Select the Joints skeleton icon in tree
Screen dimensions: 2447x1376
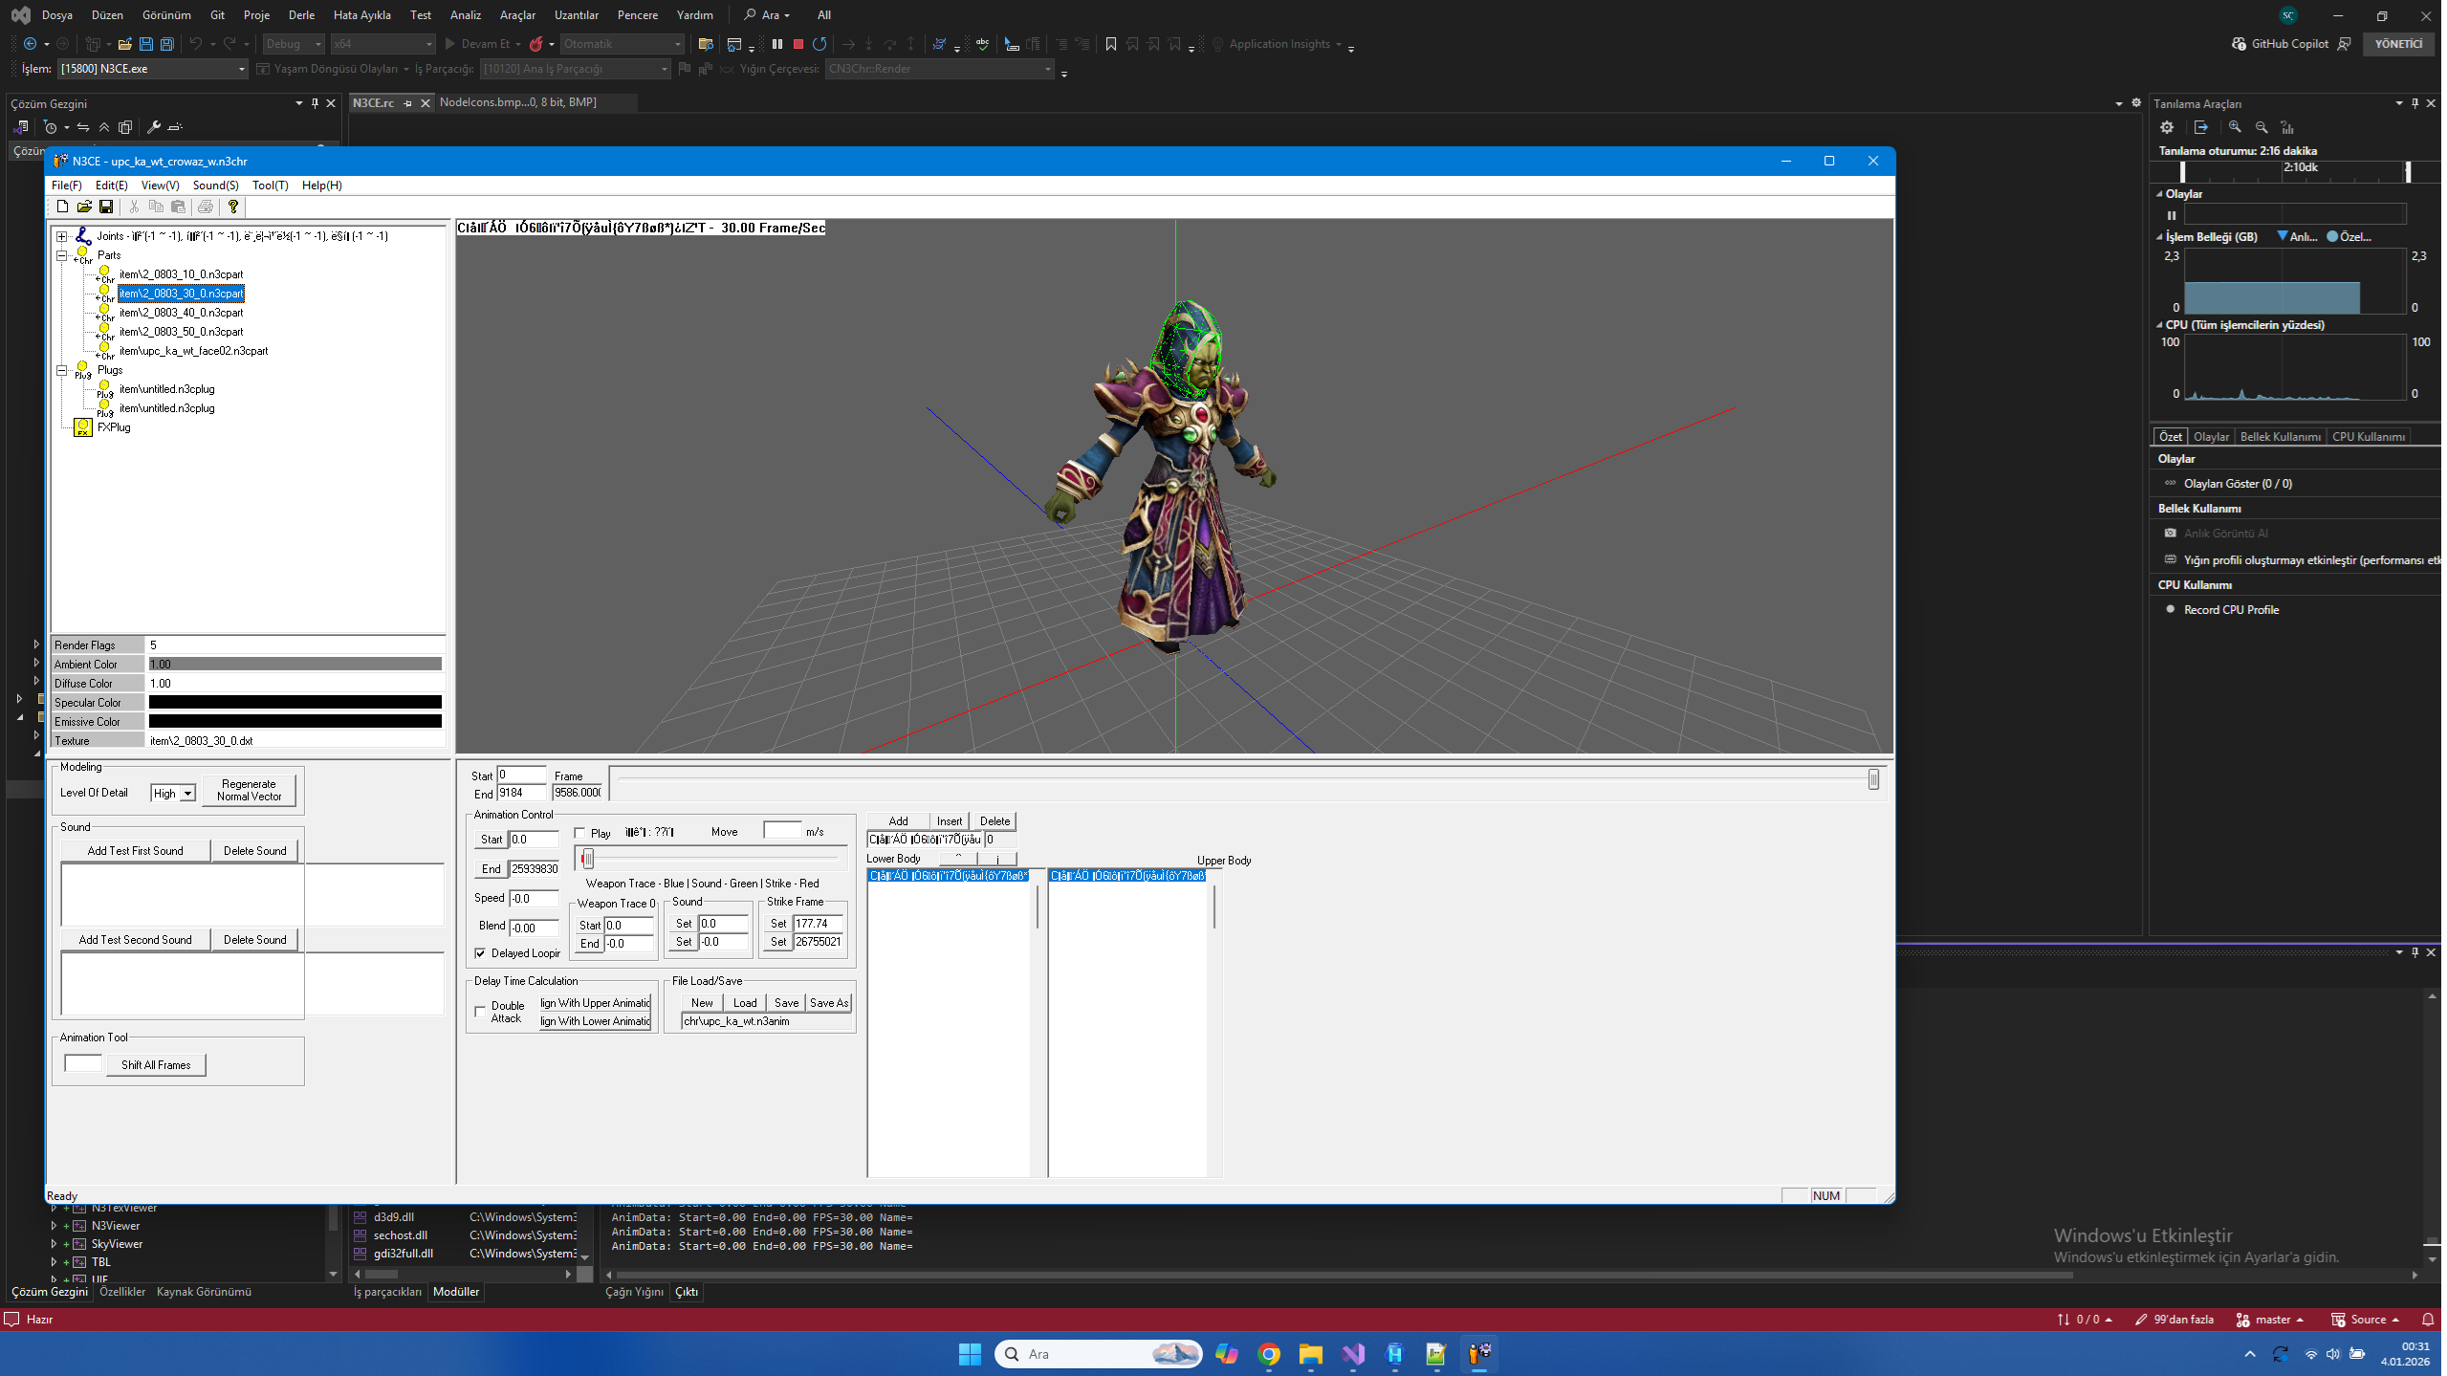[x=83, y=235]
